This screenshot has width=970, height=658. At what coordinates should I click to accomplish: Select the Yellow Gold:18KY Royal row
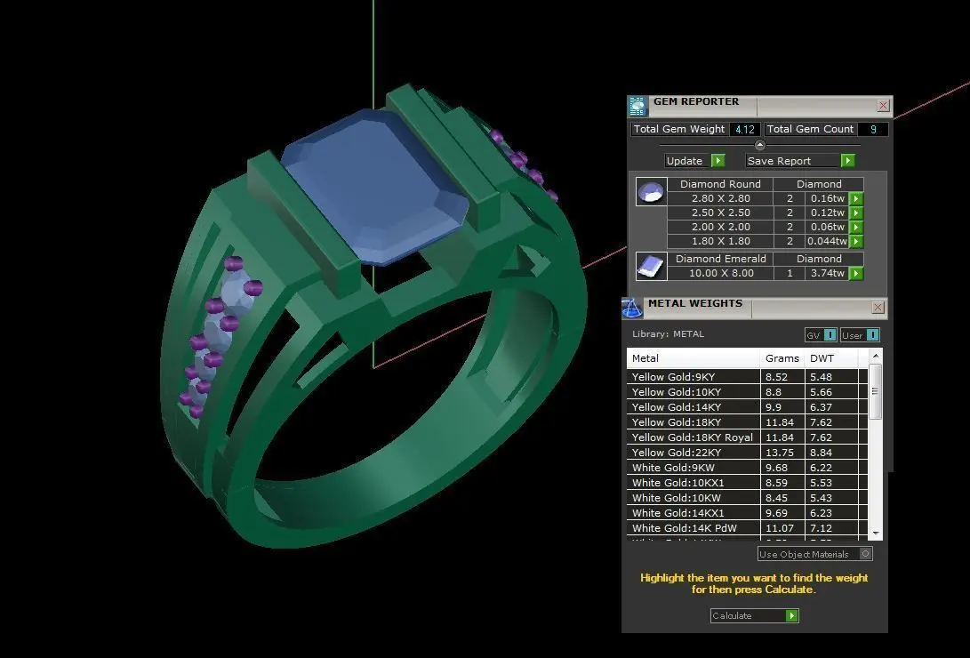pyautogui.click(x=748, y=437)
